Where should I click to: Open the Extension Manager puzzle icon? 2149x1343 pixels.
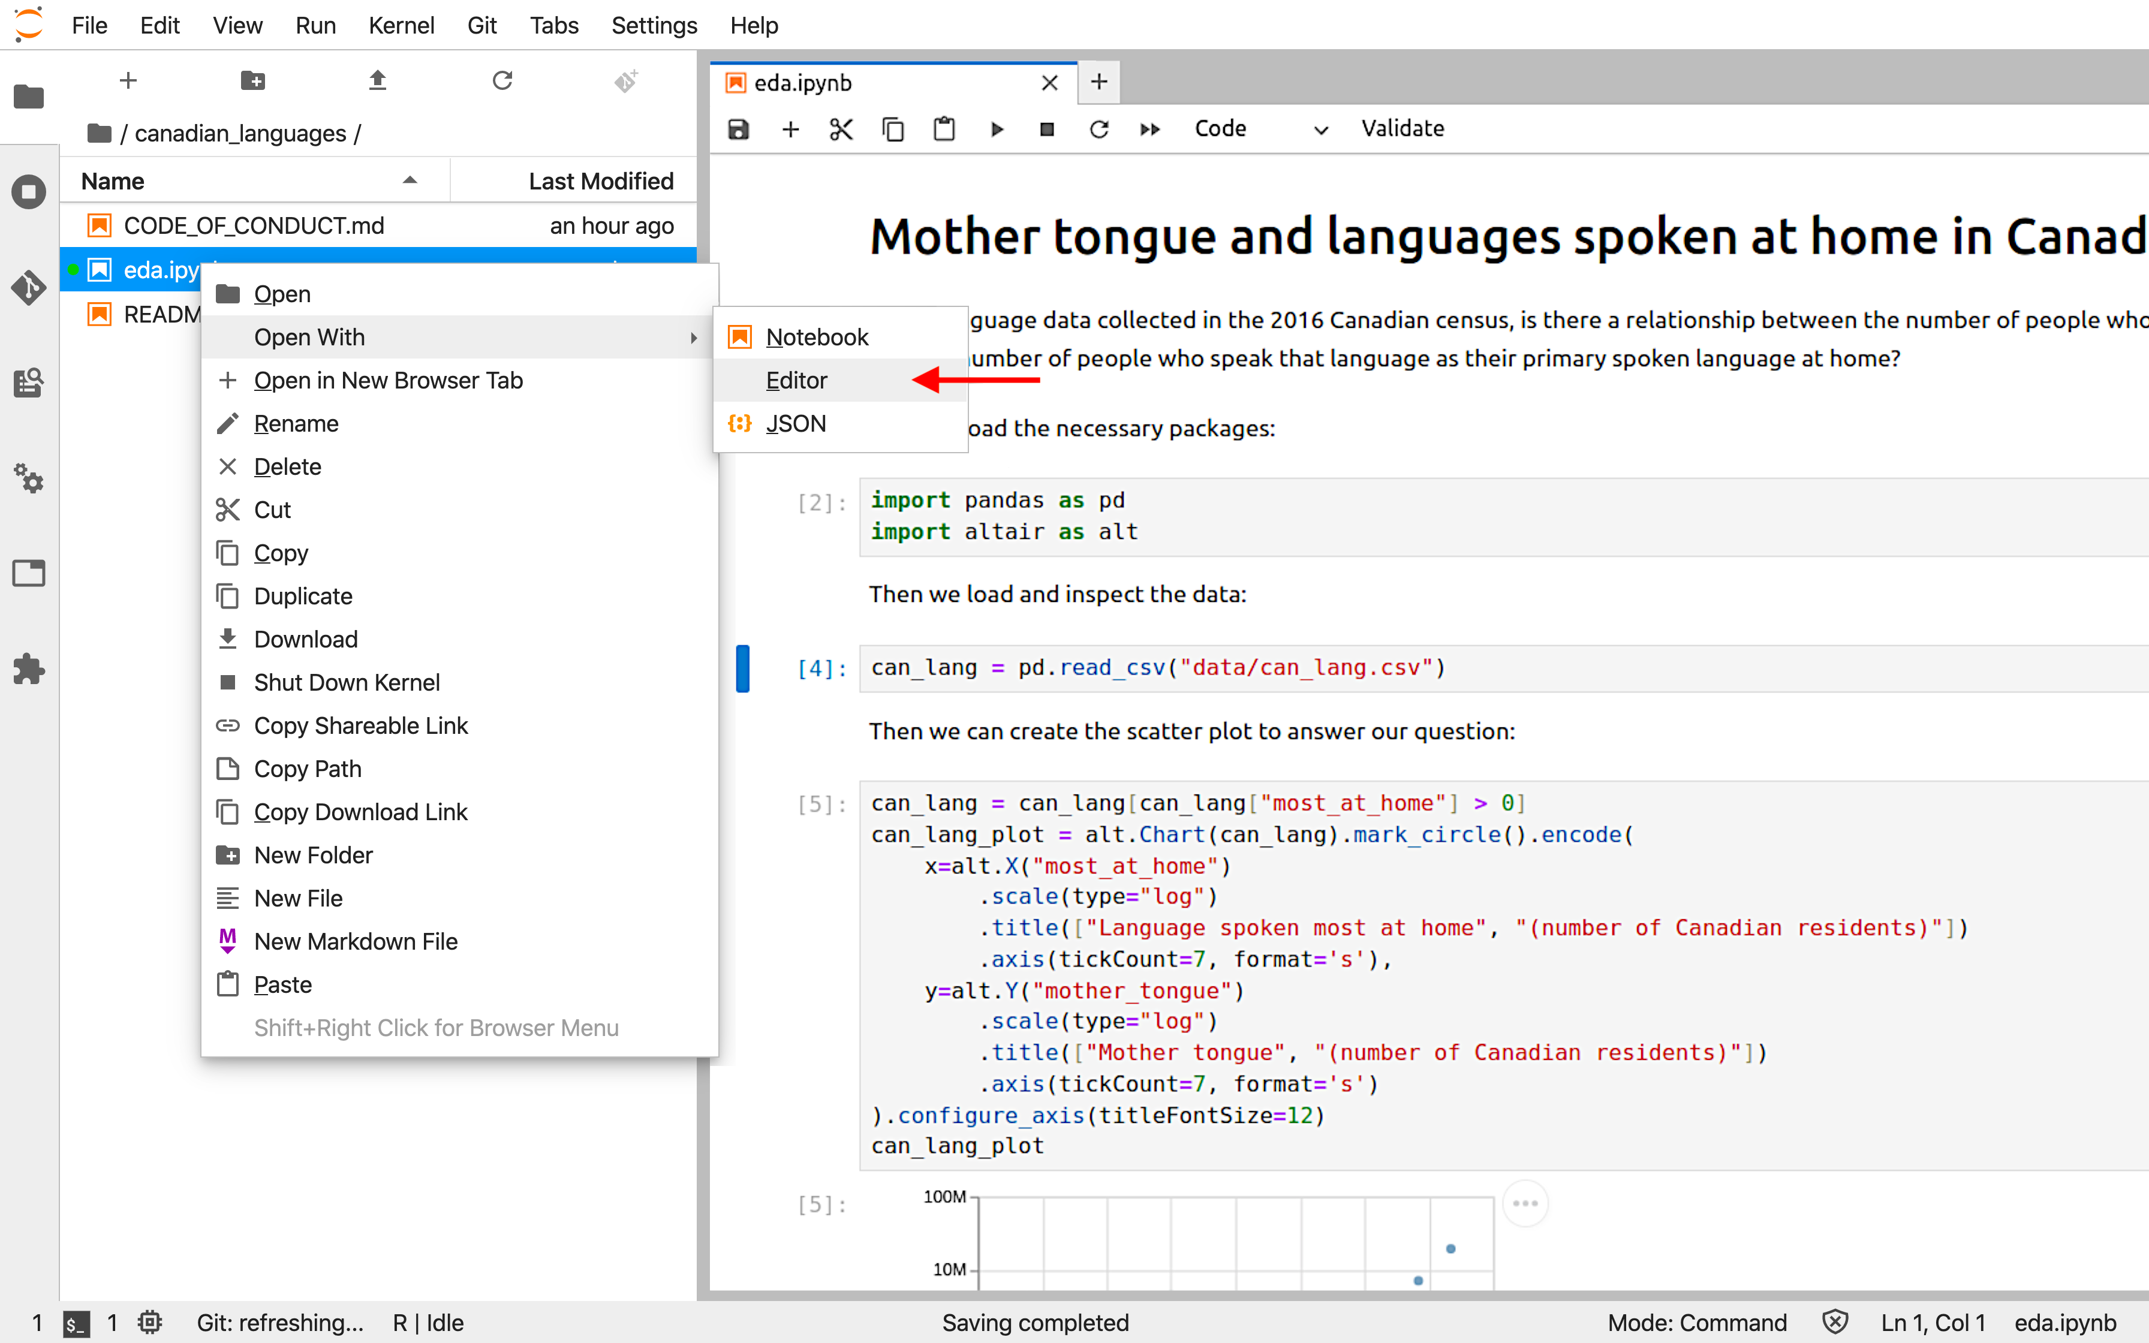click(x=28, y=669)
